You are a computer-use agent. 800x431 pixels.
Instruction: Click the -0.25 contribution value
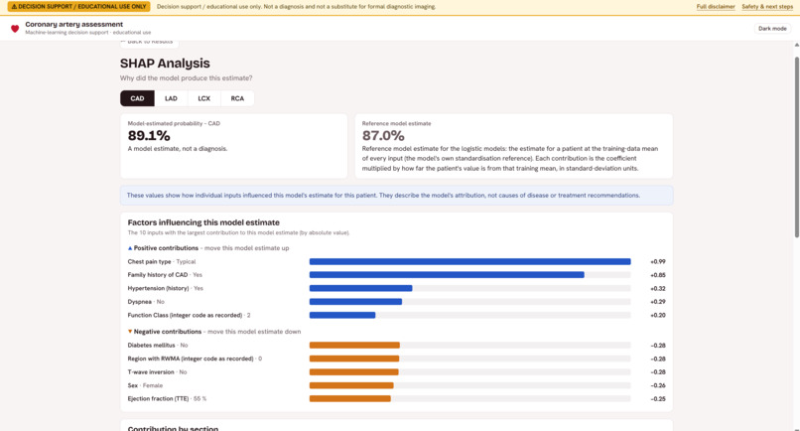tap(658, 399)
